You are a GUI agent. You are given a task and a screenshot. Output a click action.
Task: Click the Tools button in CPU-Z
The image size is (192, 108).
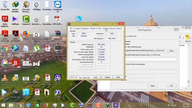95,77
